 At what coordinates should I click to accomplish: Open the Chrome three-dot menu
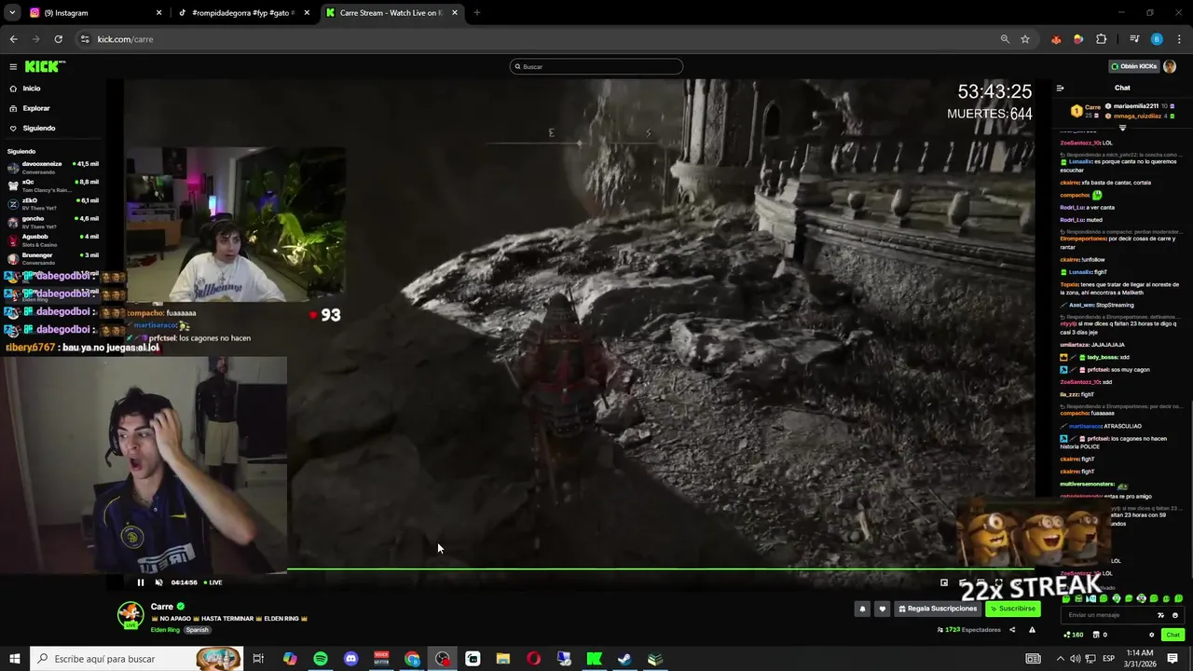pyautogui.click(x=1178, y=39)
